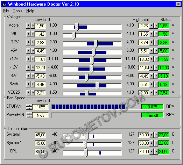The image size is (183, 165).
Task: Increase the Vtt high limit
Action: coord(156,34)
